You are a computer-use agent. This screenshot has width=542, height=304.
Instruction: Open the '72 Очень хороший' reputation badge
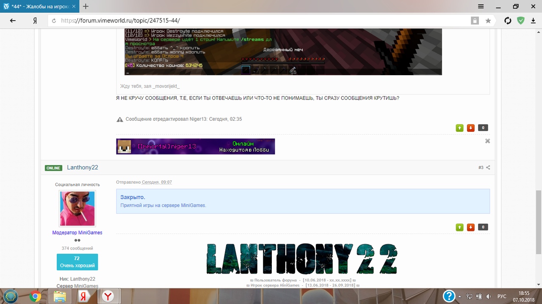point(77,262)
